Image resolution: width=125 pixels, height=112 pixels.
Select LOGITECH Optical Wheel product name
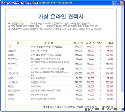[43, 99]
